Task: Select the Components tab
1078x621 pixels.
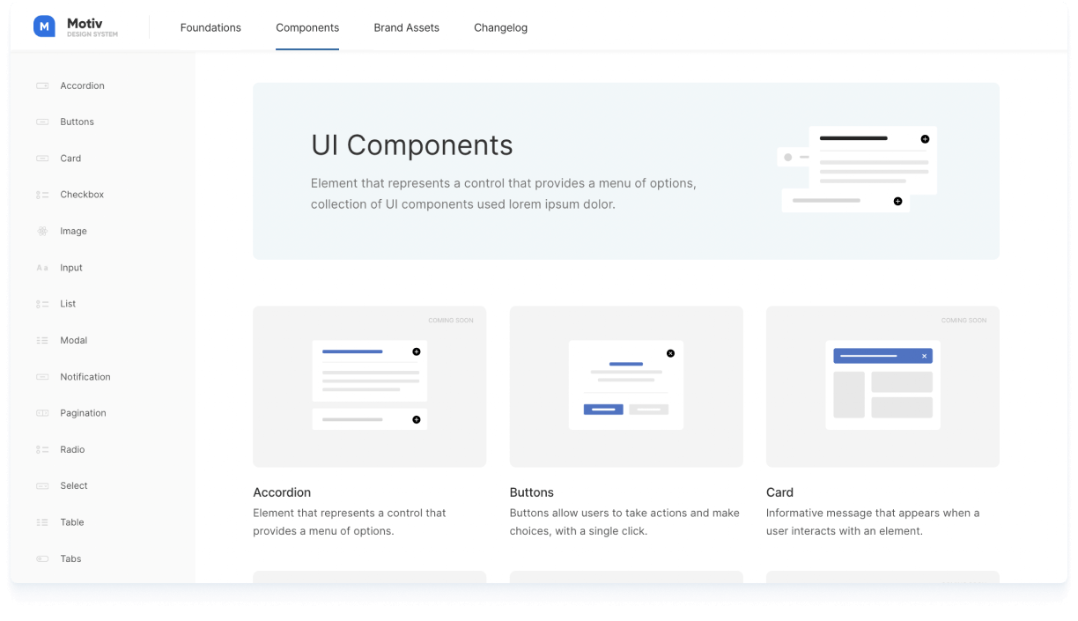Action: click(307, 28)
